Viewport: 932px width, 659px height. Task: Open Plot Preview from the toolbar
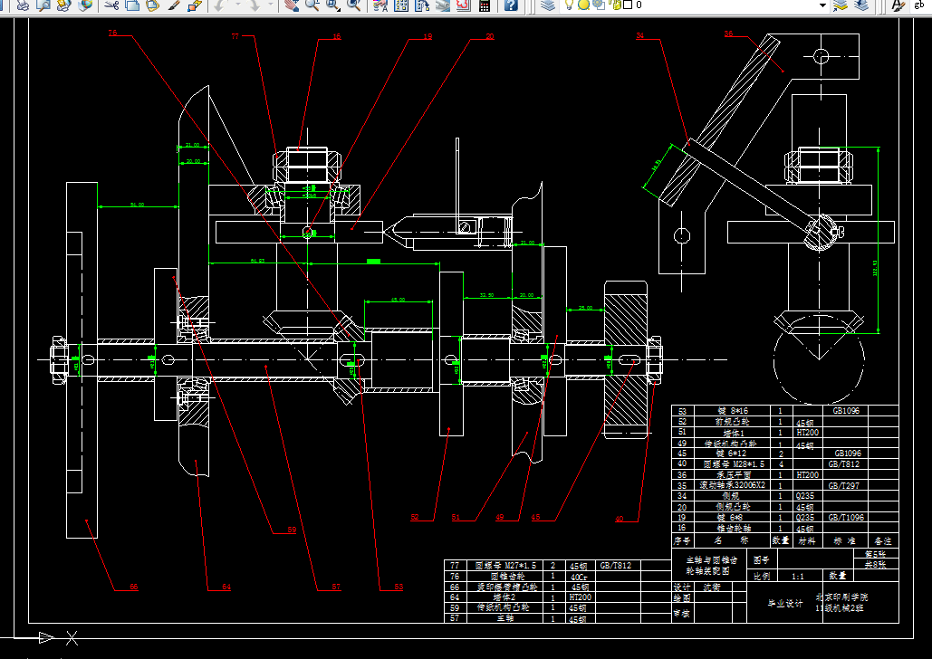pos(43,5)
